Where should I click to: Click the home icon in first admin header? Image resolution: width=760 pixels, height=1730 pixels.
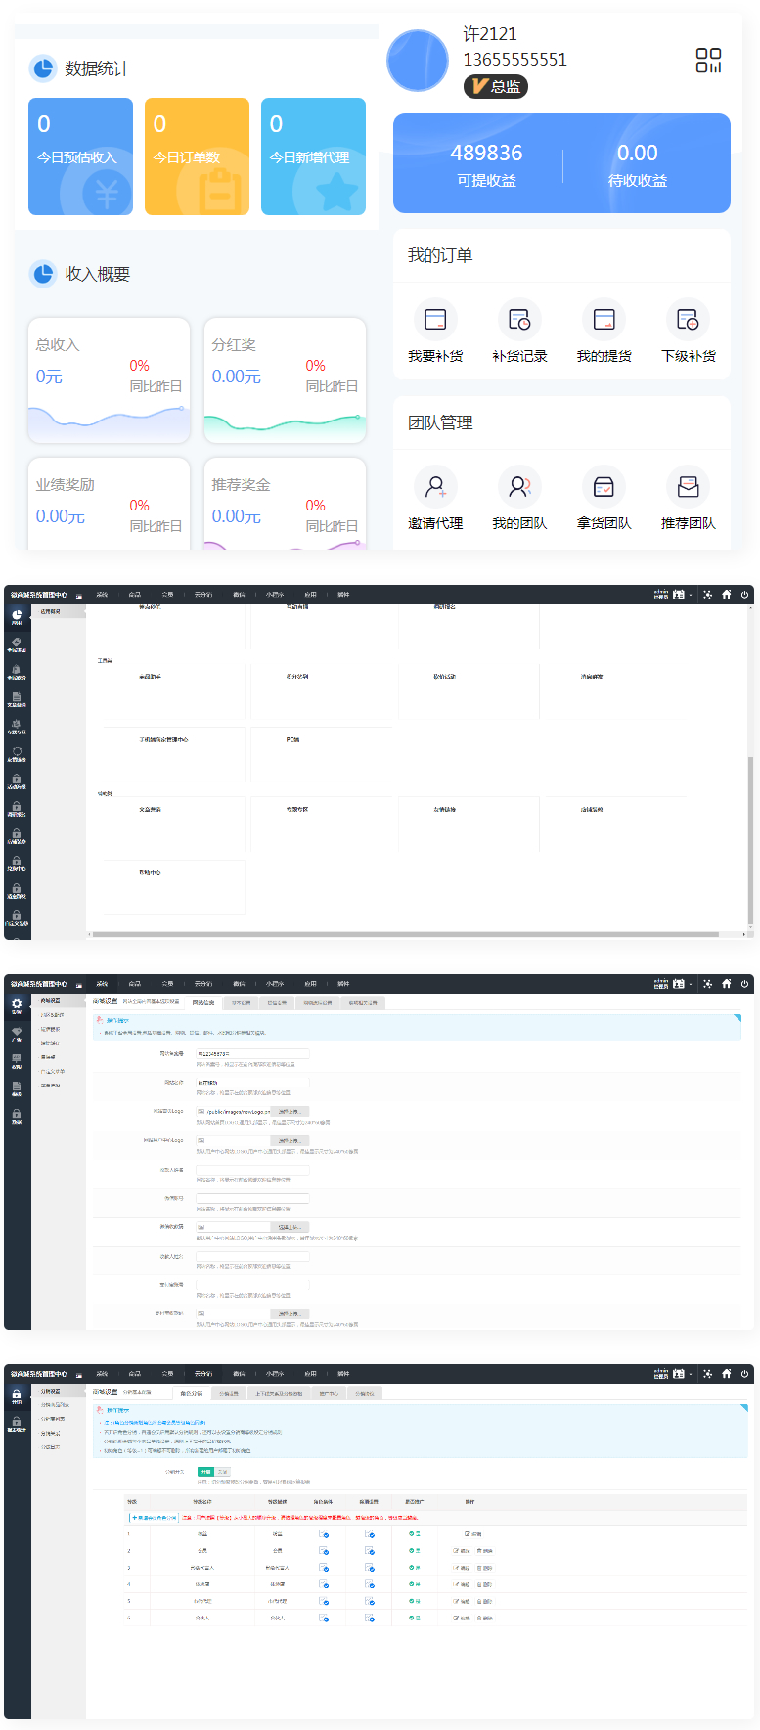(x=726, y=594)
